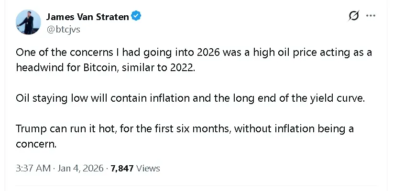393x191 pixels.
Task: Click James Van Straten's profile avatar
Action: (x=28, y=22)
